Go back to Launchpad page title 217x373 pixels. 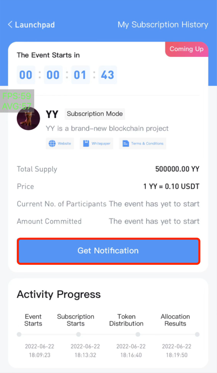[x=35, y=24]
